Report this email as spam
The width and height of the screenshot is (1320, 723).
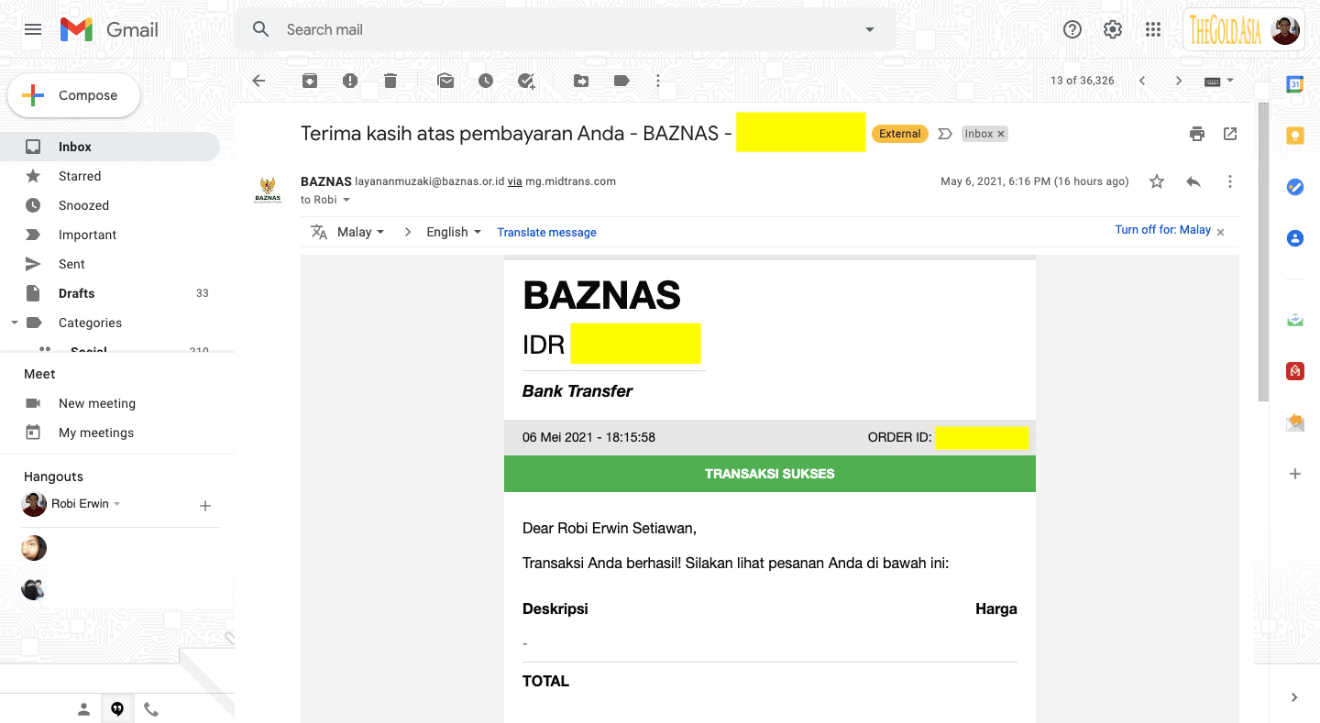coord(350,81)
